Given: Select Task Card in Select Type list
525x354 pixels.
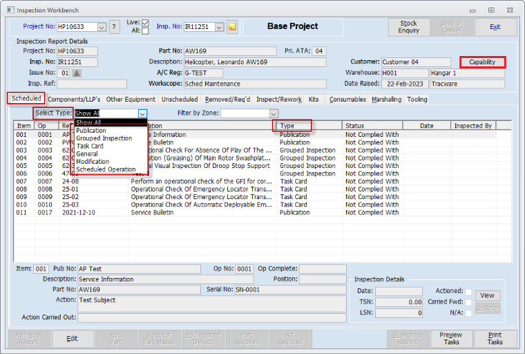Looking at the screenshot, I should (90, 146).
